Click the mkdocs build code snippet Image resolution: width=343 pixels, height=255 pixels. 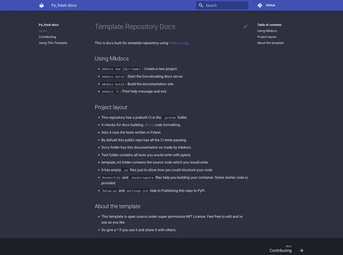[113, 84]
